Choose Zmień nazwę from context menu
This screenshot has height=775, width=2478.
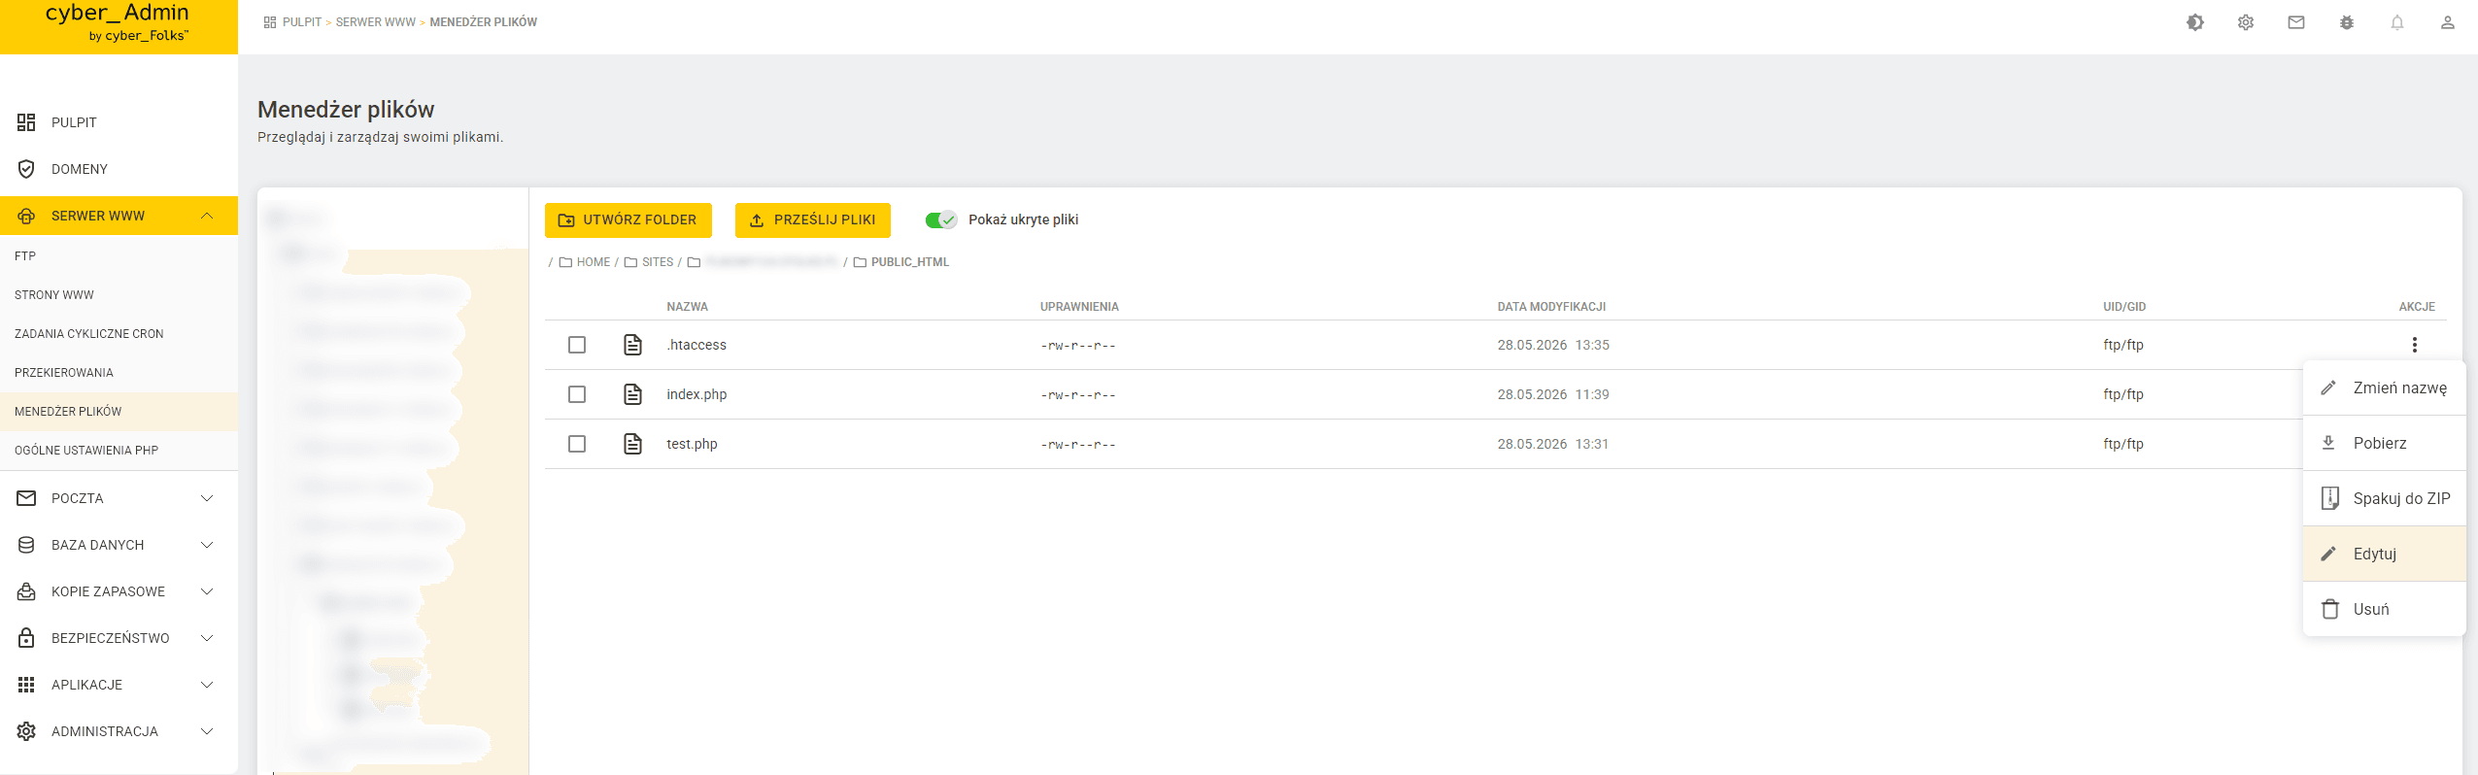(x=2385, y=387)
